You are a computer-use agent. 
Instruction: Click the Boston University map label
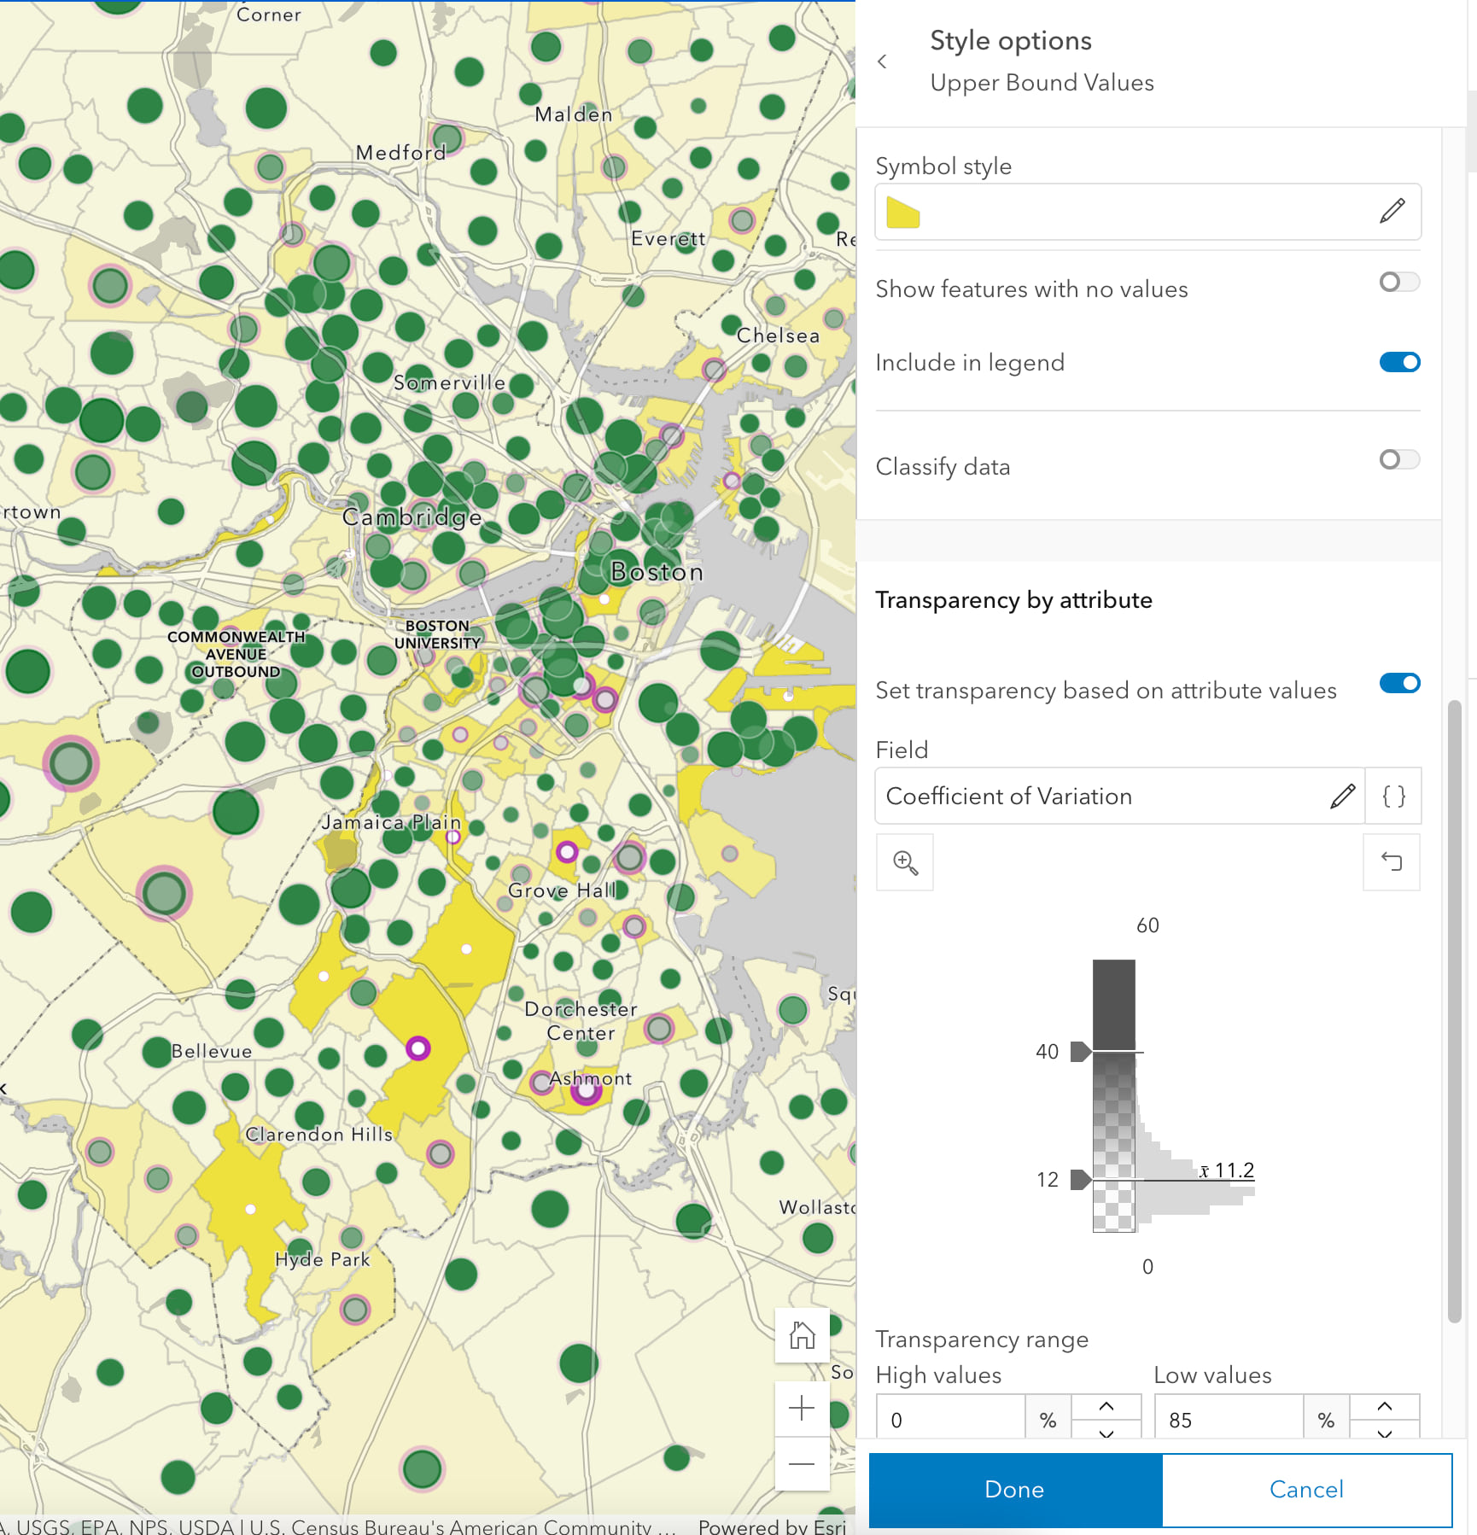tap(438, 634)
